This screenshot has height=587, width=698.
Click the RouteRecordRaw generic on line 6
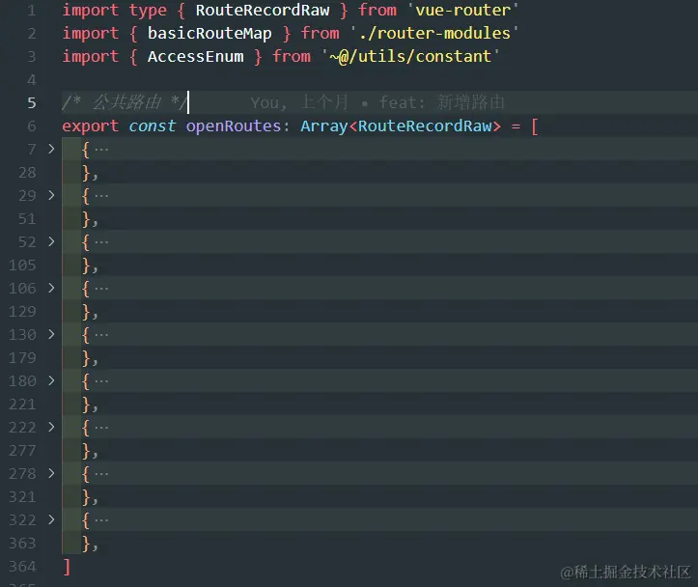coord(425,126)
